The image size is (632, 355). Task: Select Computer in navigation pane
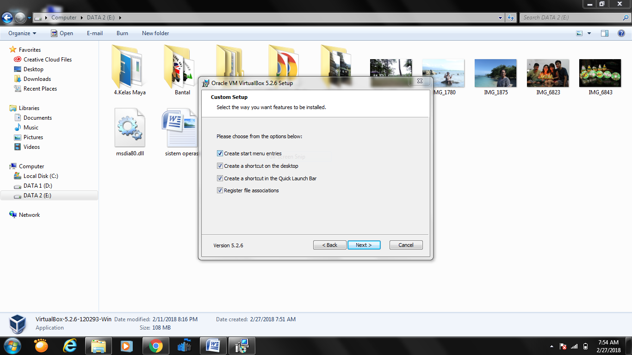pyautogui.click(x=31, y=166)
